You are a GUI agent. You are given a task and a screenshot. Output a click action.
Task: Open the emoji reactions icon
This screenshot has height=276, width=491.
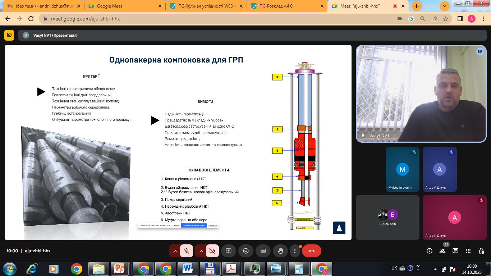tap(246, 251)
